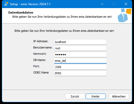The width and height of the screenshot is (134, 104).
Task: Minimize the emis Setup window
Action: tap(102, 4)
